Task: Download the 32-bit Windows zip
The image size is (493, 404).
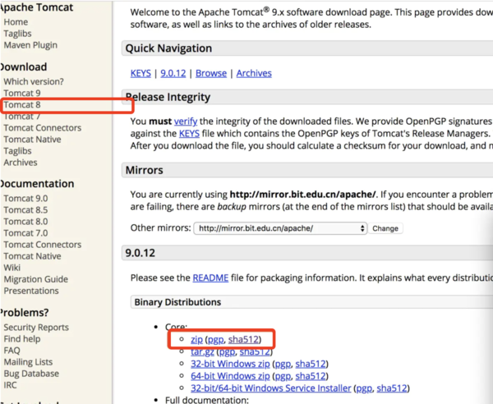Action: [230, 364]
